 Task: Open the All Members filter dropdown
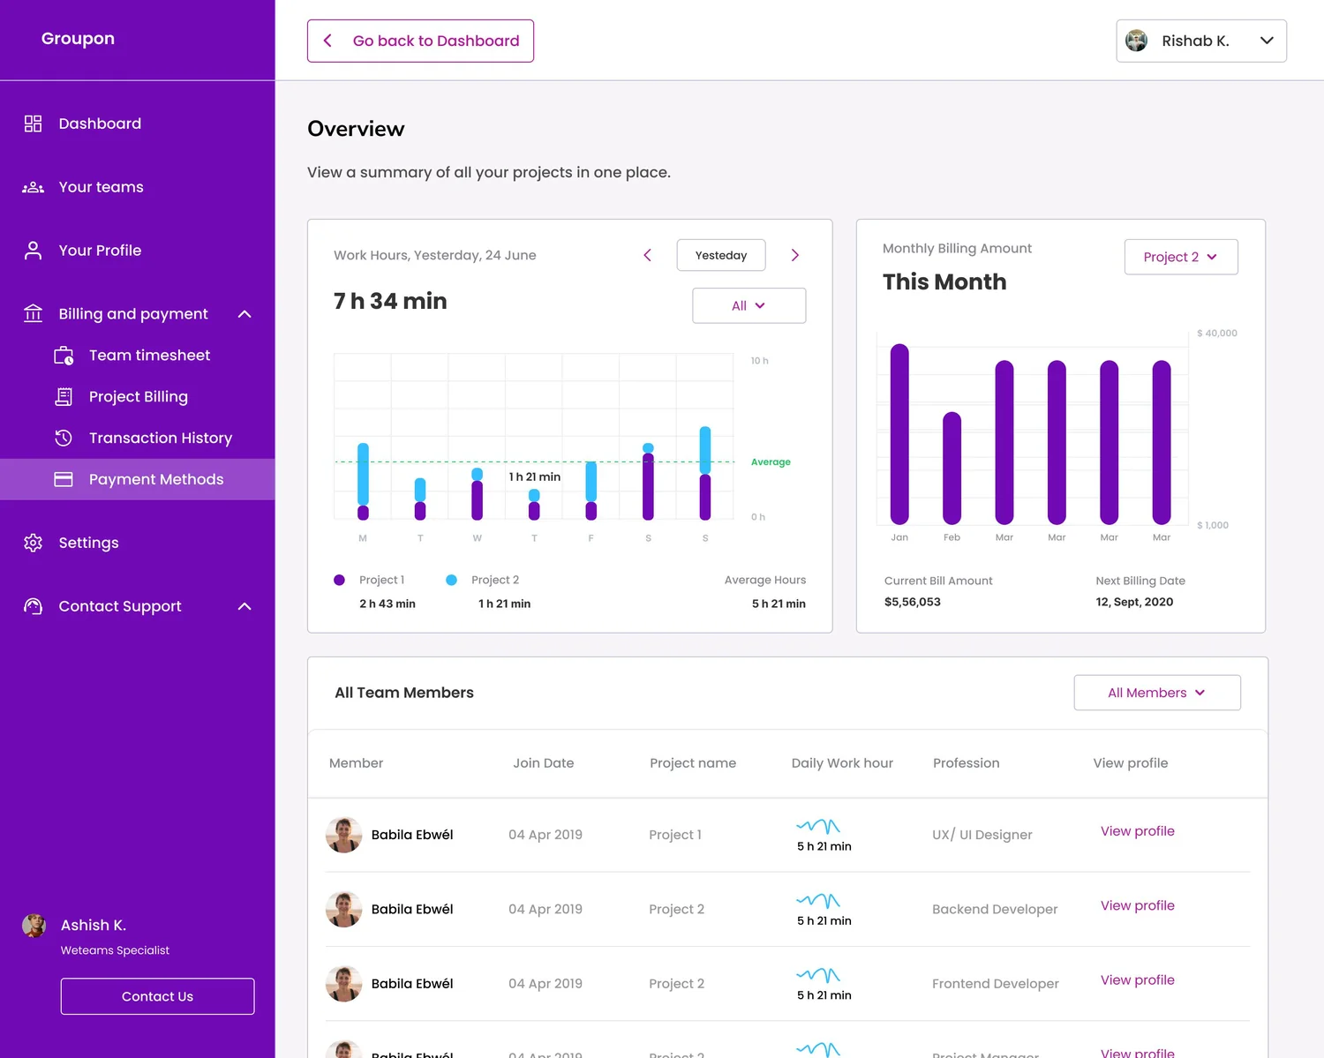(1157, 693)
